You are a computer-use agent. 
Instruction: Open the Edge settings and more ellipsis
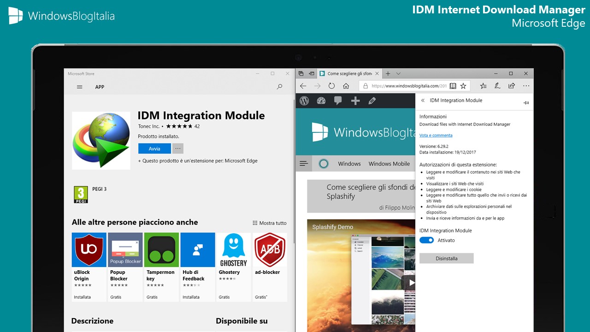point(526,86)
